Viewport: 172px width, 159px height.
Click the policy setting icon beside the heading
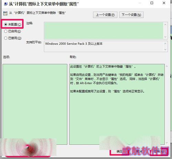click(5, 13)
